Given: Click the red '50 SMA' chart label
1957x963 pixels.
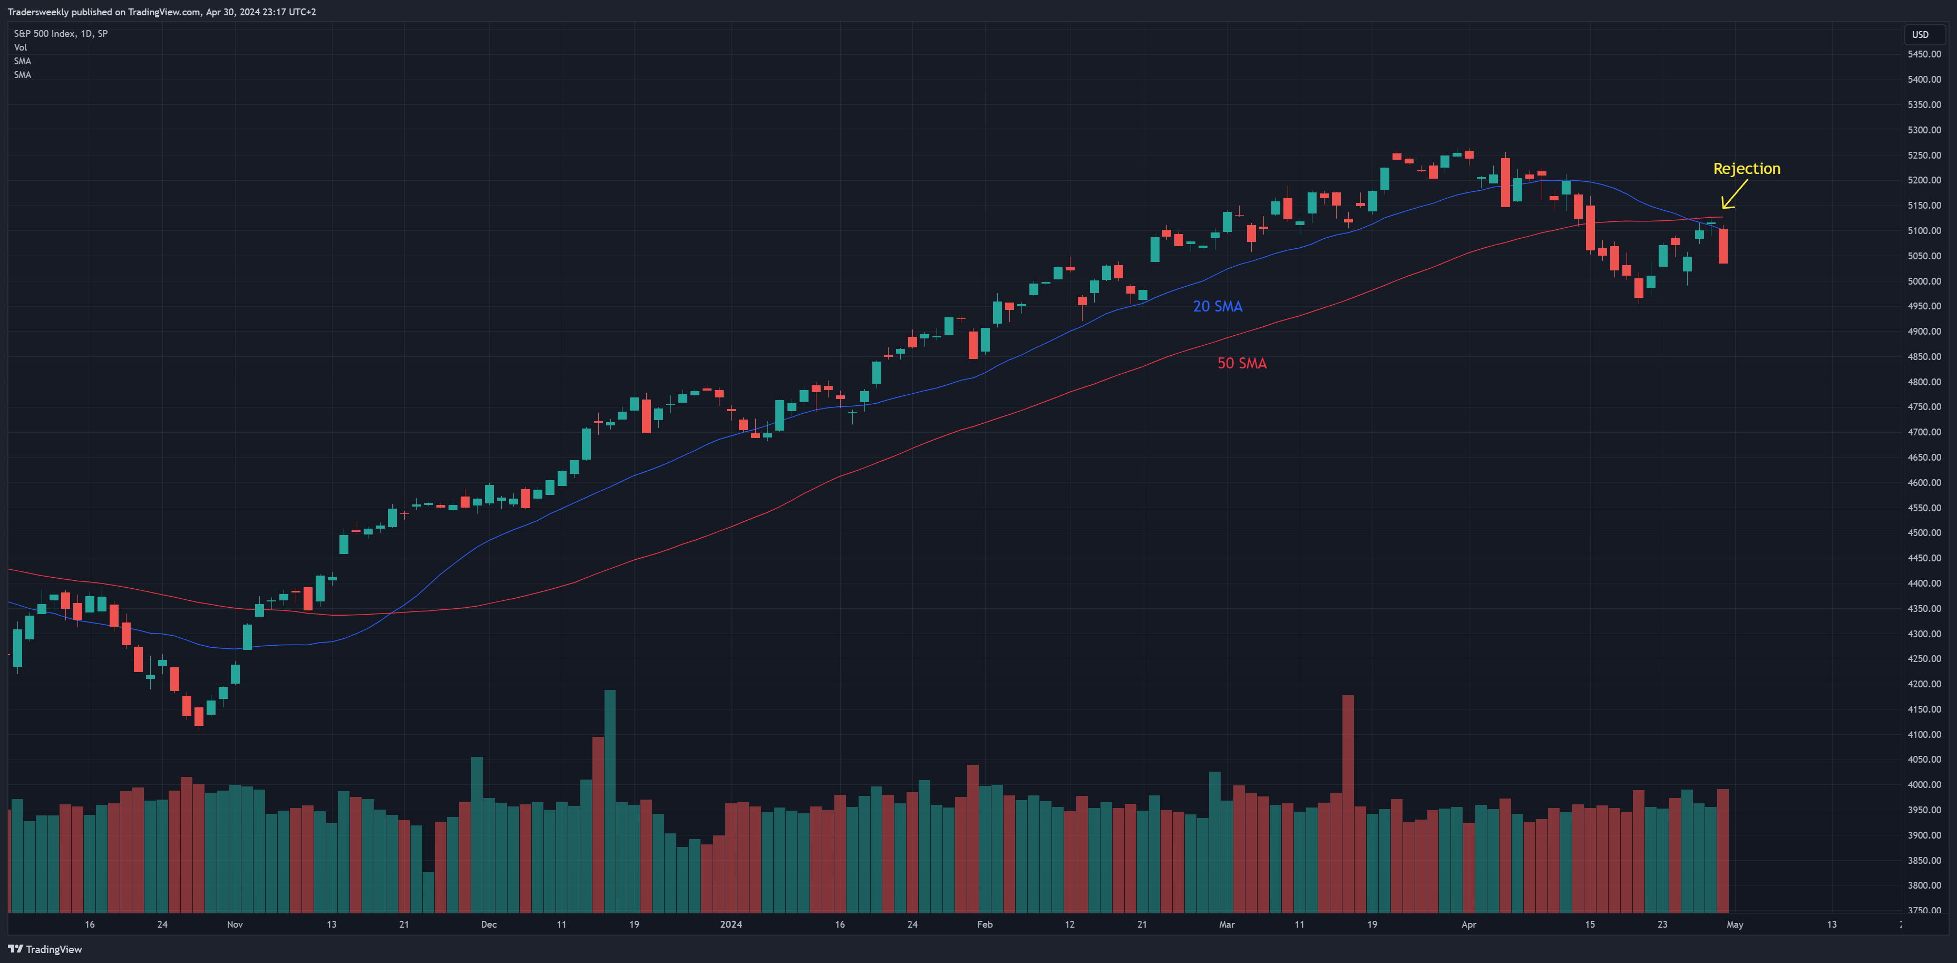Looking at the screenshot, I should [x=1242, y=363].
